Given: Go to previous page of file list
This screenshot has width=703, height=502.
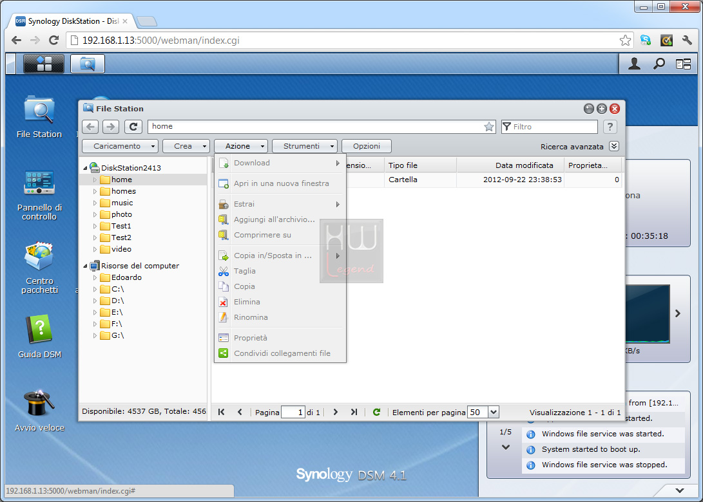Looking at the screenshot, I should [x=240, y=412].
